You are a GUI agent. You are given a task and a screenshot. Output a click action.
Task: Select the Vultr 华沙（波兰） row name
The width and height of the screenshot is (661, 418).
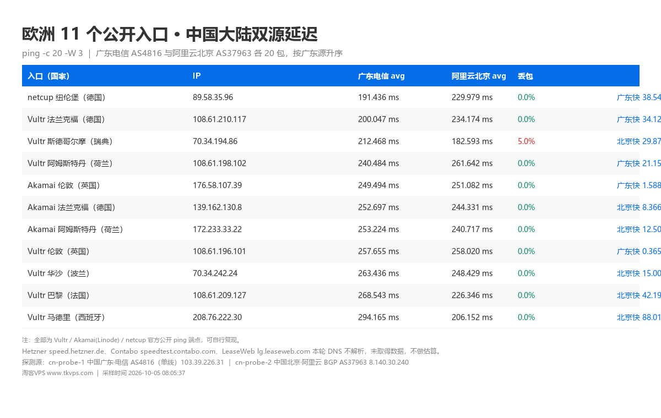(x=58, y=273)
